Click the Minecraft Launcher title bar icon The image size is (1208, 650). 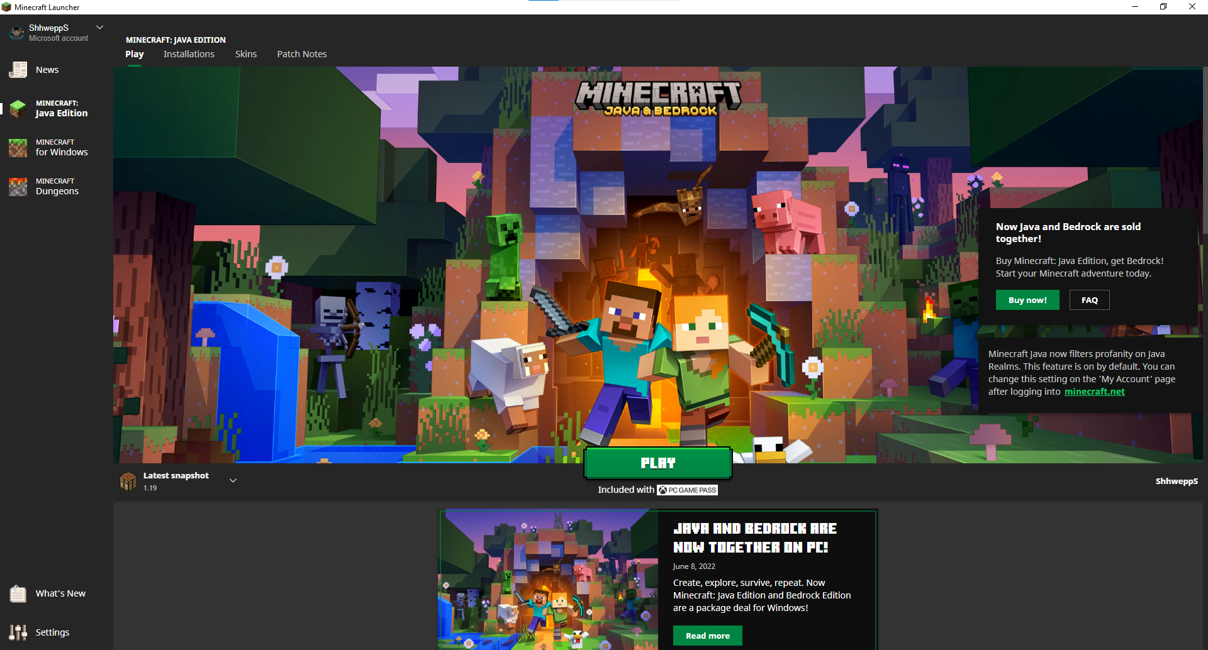[x=6, y=7]
